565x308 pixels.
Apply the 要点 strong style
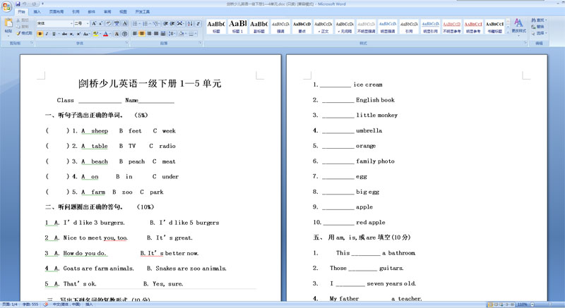click(302, 27)
